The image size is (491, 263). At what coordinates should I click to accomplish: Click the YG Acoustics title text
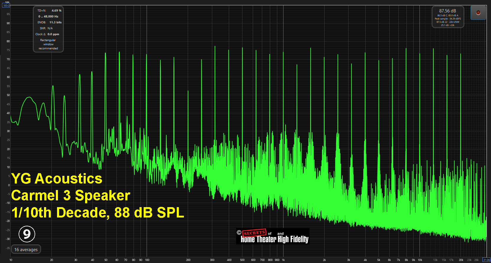tap(57, 179)
